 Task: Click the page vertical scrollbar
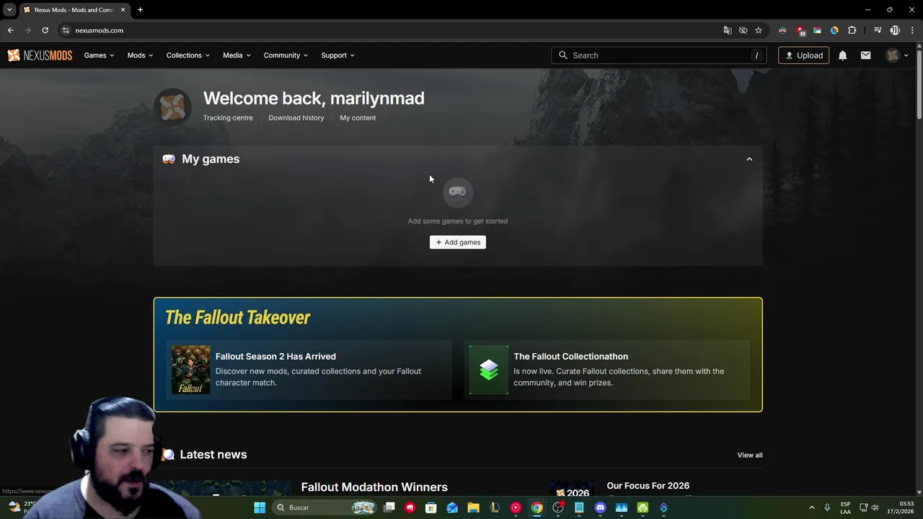click(x=919, y=83)
